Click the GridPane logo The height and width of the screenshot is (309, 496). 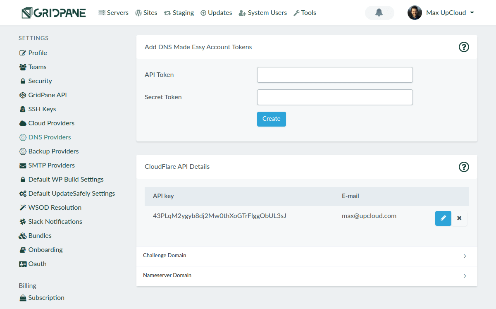pos(54,13)
